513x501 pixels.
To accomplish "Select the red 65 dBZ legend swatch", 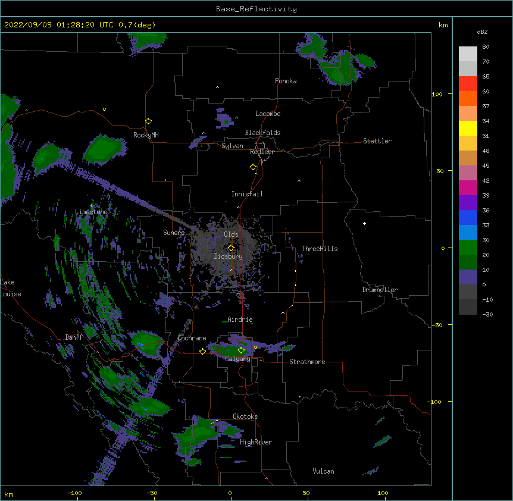I will coord(468,83).
